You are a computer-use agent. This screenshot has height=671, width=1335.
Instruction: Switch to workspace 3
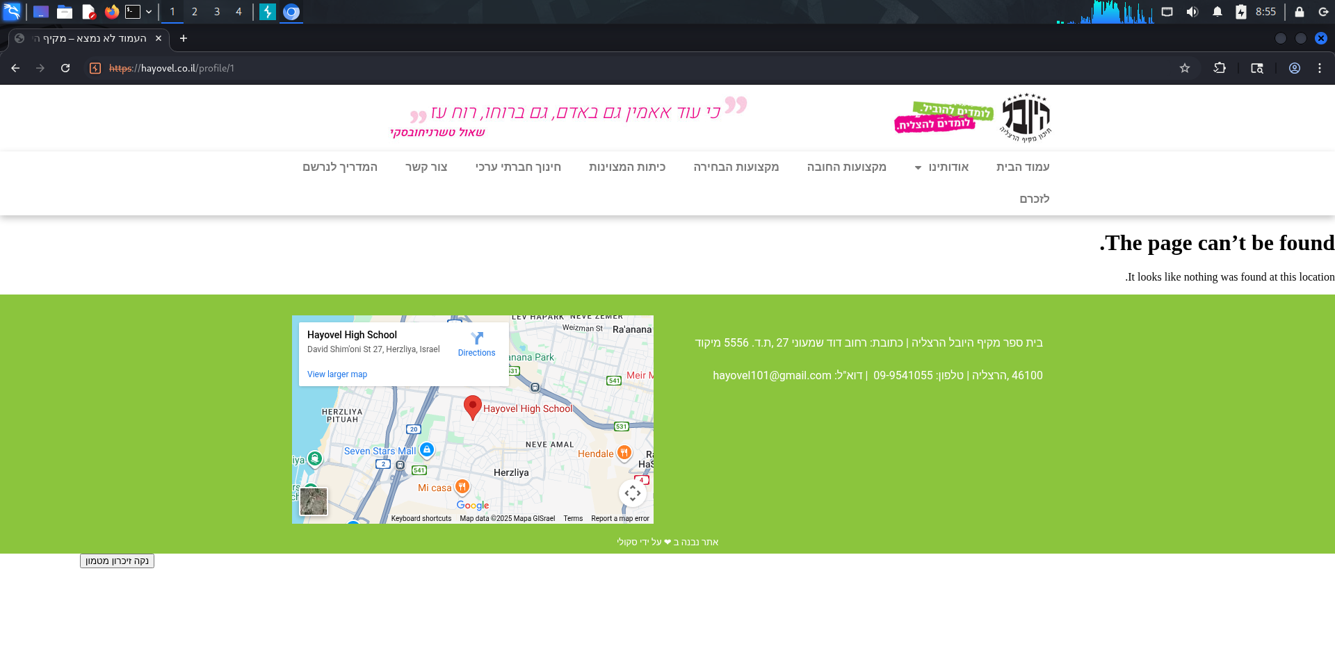click(x=217, y=12)
